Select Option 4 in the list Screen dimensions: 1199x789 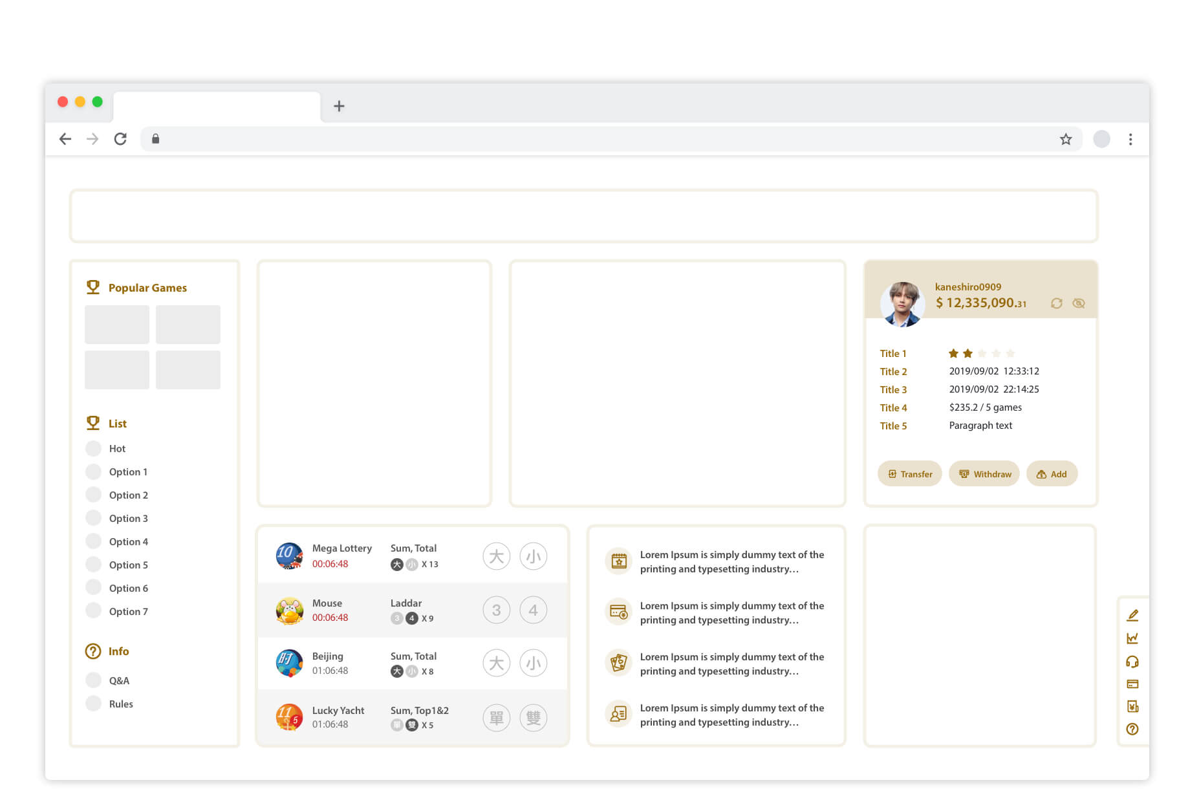tap(116, 541)
